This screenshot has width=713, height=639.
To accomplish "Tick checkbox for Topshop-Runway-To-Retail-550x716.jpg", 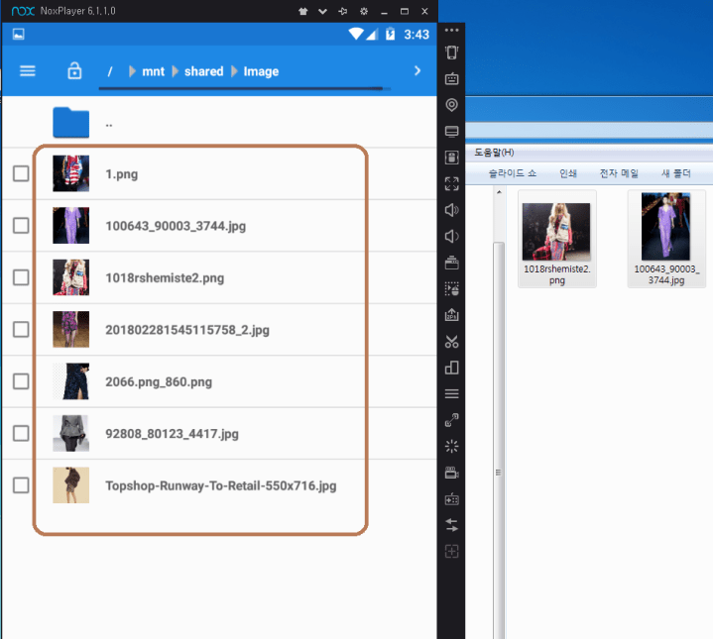I will 21,485.
